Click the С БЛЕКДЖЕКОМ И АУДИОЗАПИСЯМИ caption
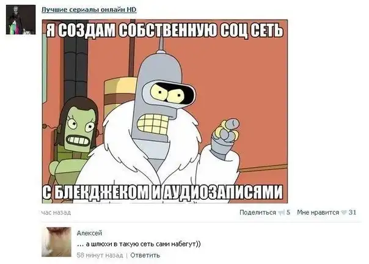 pos(163,192)
